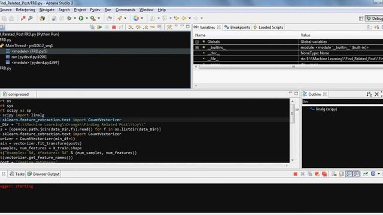Toggle Show Console on standard error change
383x215 pixels.
point(356,174)
